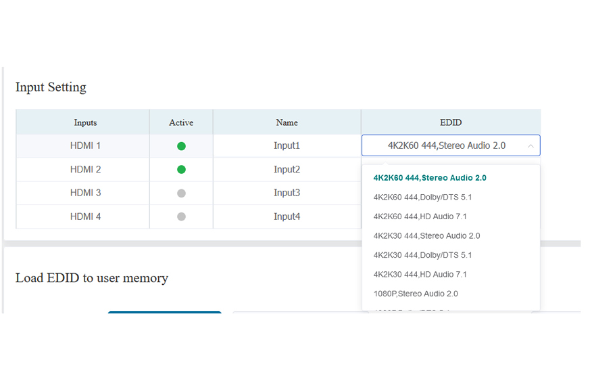Click the HDMI 1 row label
592x391 pixels.
pos(85,146)
